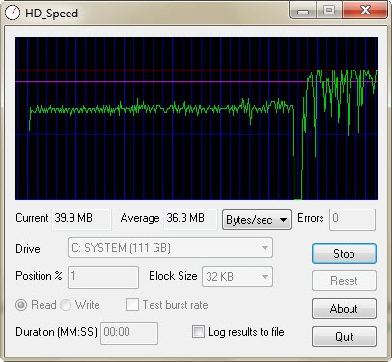
Task: Open the Bytes/sec units dropdown
Action: [x=257, y=220]
